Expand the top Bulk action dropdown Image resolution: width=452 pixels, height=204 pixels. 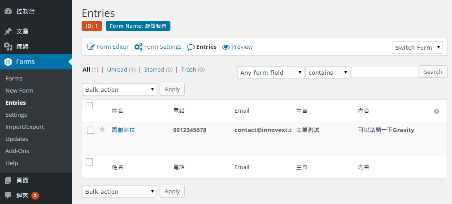[119, 89]
